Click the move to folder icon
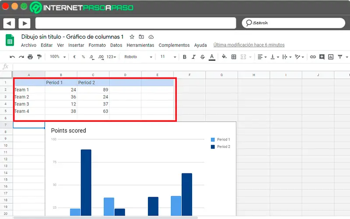The image size is (350, 219). point(141,37)
